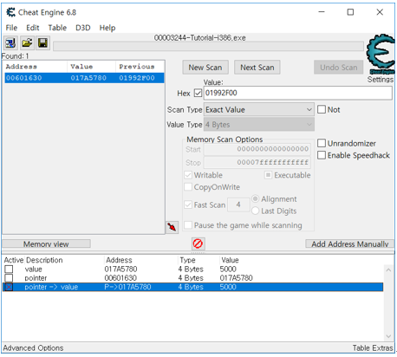This screenshot has height=357, width=397.
Task: Click the Type column header
Action: (x=187, y=260)
